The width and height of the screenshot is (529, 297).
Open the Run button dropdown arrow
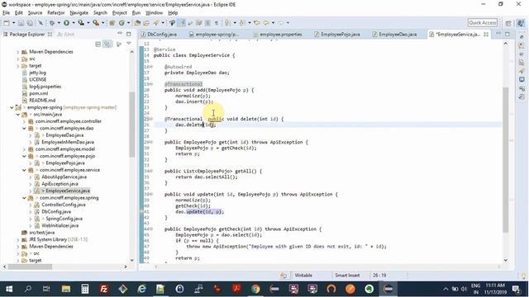(74, 23)
